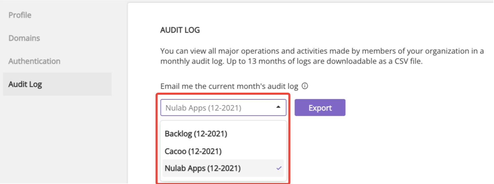Image resolution: width=494 pixels, height=184 pixels.
Task: Click the info icon beside the audit log email label
Action: click(305, 86)
